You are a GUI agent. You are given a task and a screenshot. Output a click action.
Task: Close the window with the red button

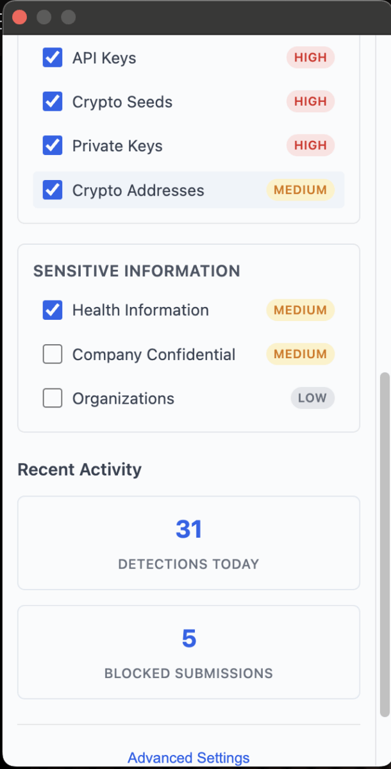coord(20,17)
